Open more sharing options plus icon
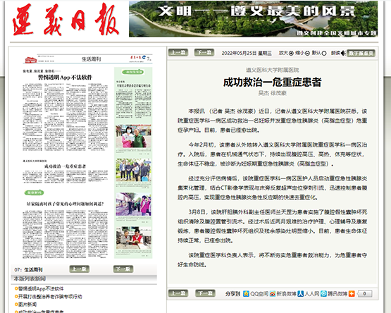391x313 pixels. point(352,294)
